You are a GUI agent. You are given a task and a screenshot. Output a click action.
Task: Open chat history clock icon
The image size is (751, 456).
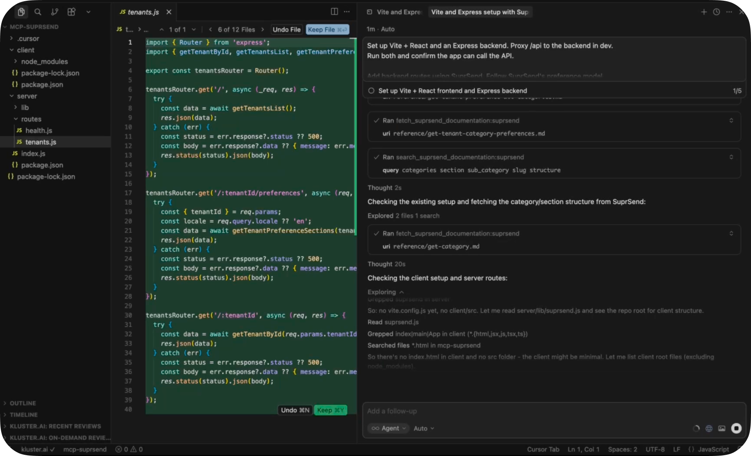716,12
